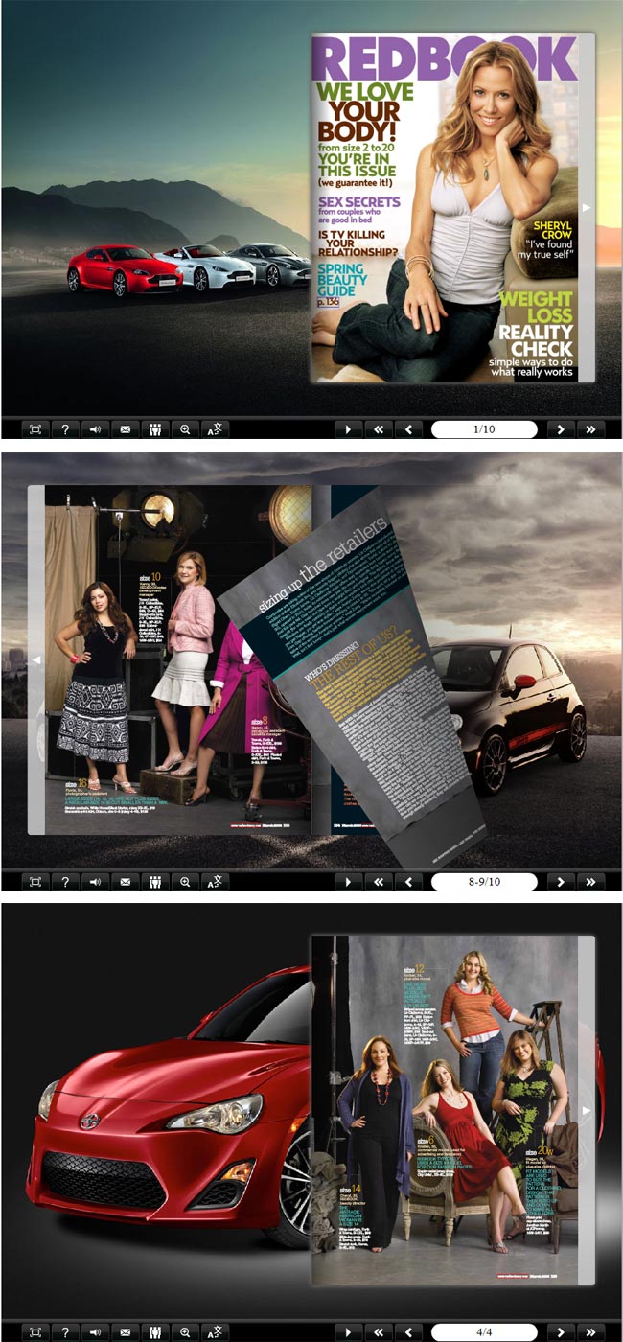This screenshot has height=1342, width=623.
Task: Click the flip arrow beside Redbook cover
Action: click(587, 207)
